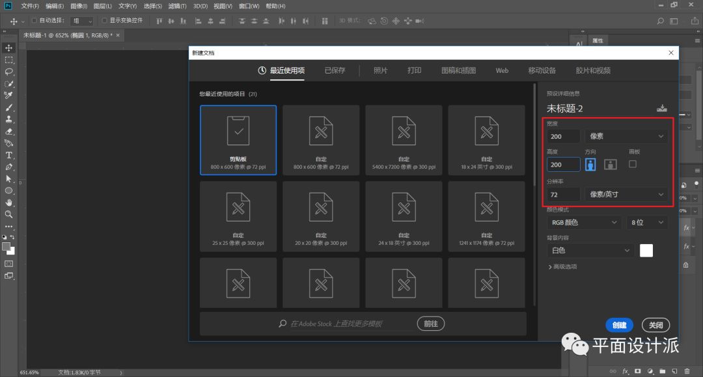
Task: Select the Lasso tool in the toolbar
Action: click(x=9, y=72)
